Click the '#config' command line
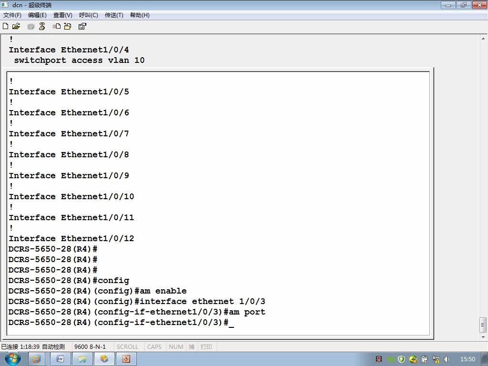The height and width of the screenshot is (366, 488). 69,280
